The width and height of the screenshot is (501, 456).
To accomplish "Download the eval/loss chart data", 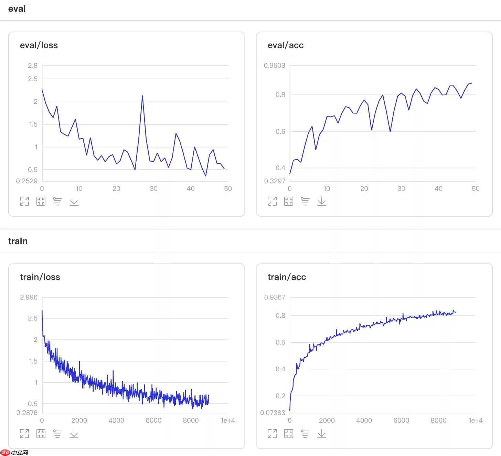I will click(x=74, y=201).
